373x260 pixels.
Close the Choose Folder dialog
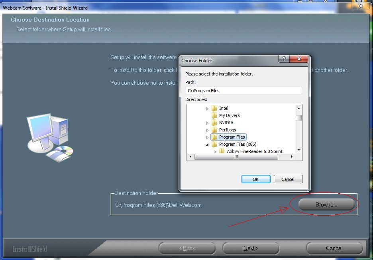(299, 59)
